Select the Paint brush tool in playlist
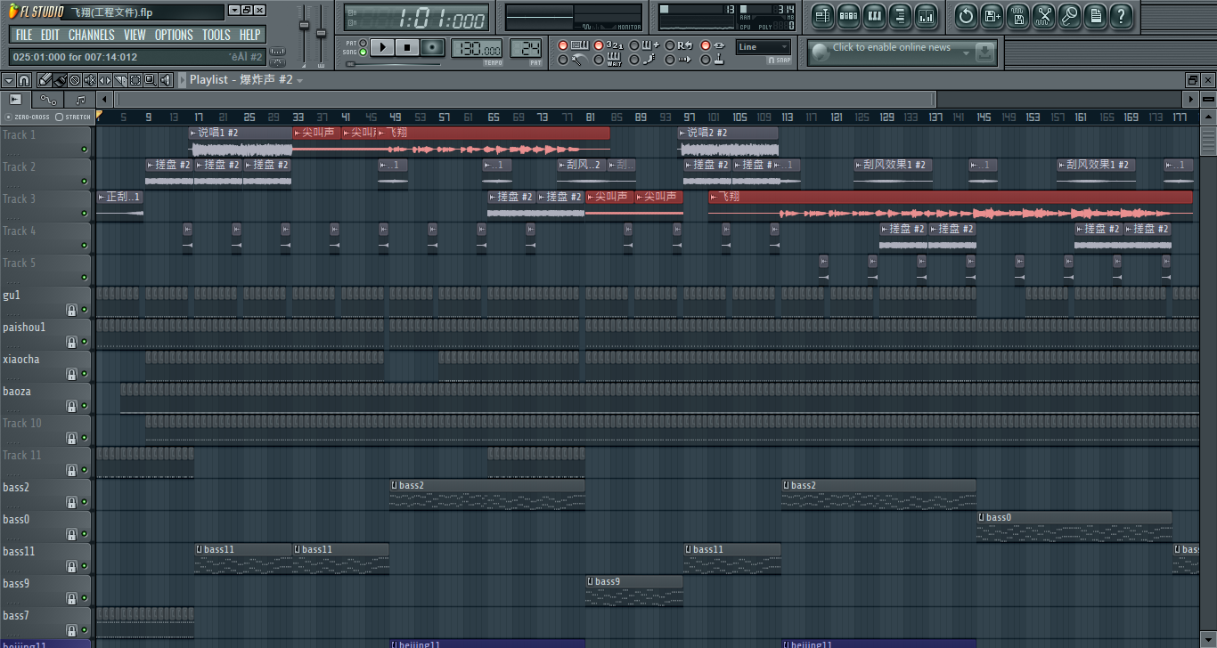This screenshot has height=648, width=1217. pyautogui.click(x=60, y=80)
